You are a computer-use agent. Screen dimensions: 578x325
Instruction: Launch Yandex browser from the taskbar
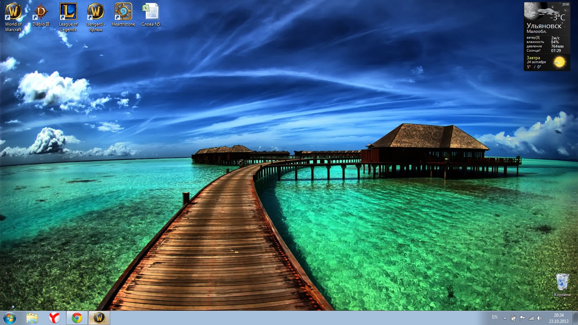[55, 318]
